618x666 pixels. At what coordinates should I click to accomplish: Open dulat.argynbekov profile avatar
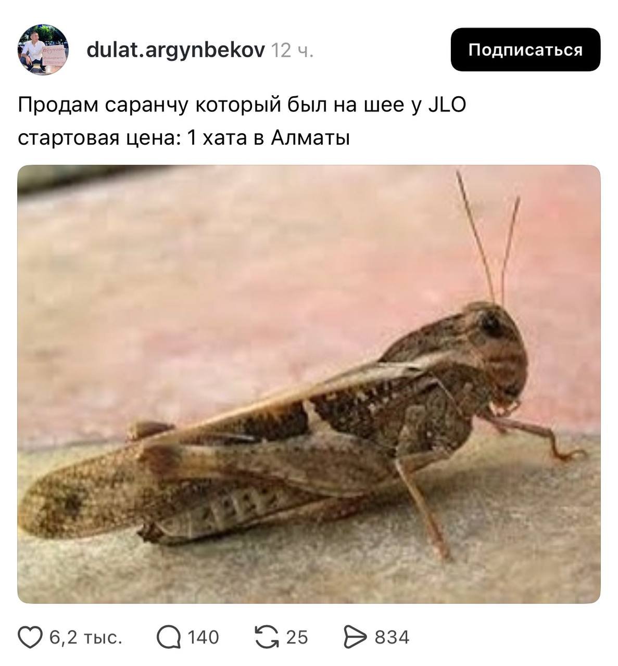[43, 49]
